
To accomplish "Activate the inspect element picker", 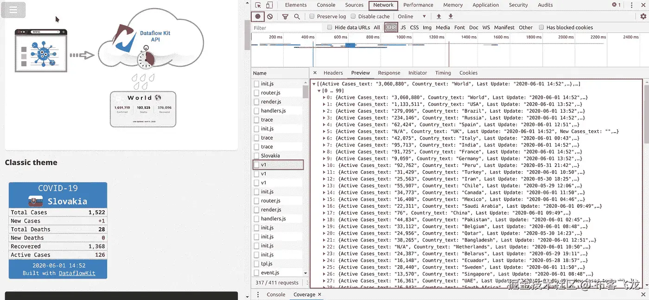I will [258, 5].
